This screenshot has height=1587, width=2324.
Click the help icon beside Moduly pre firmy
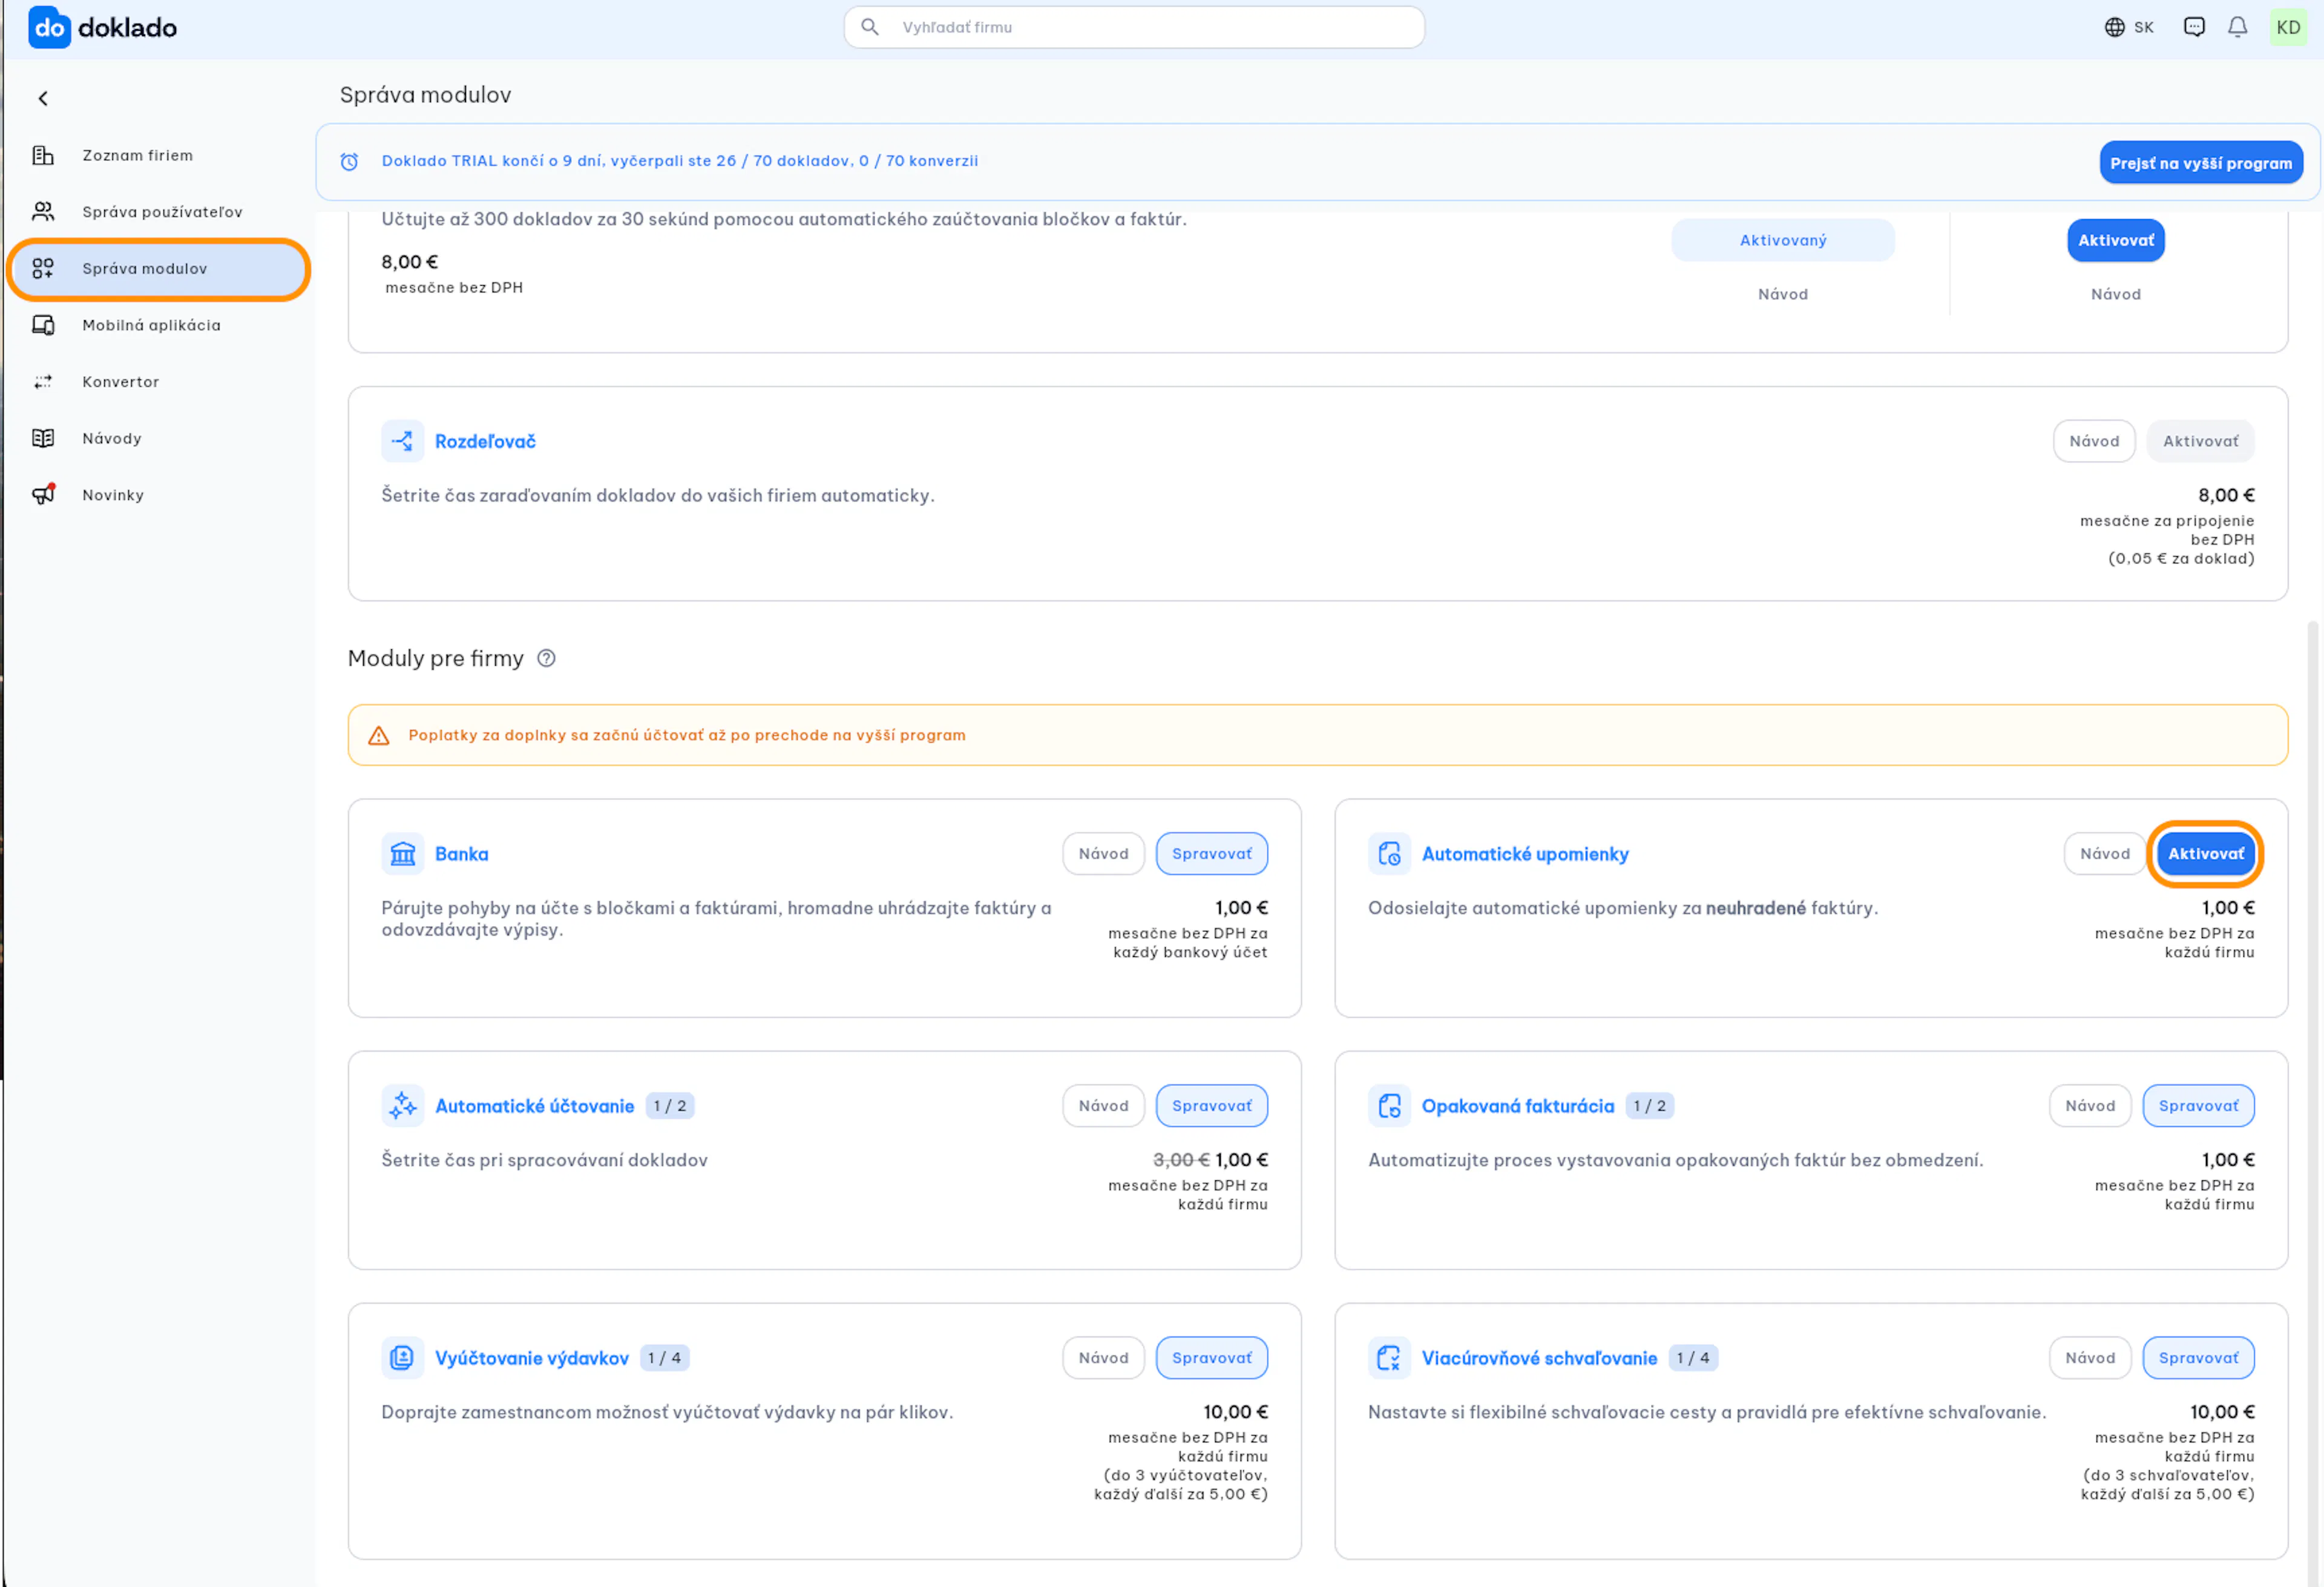coord(546,658)
